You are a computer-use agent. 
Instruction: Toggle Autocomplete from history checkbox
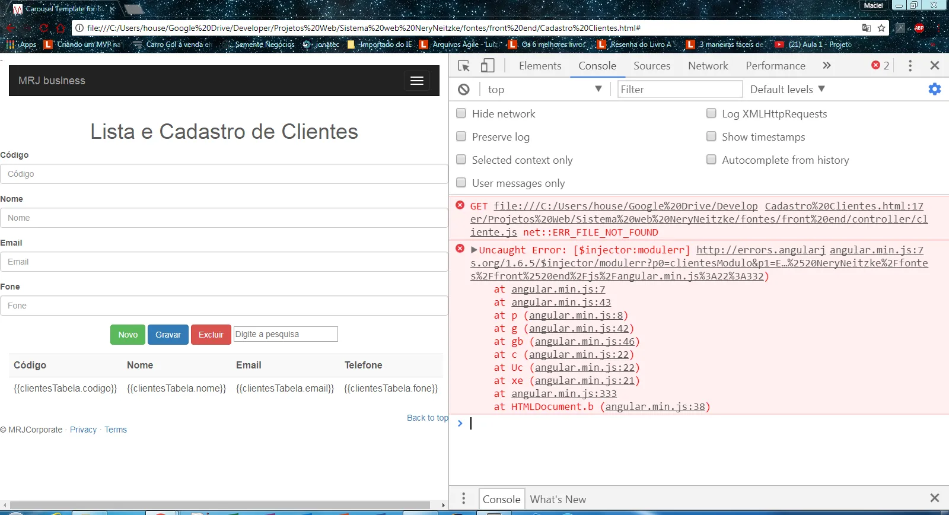711,160
